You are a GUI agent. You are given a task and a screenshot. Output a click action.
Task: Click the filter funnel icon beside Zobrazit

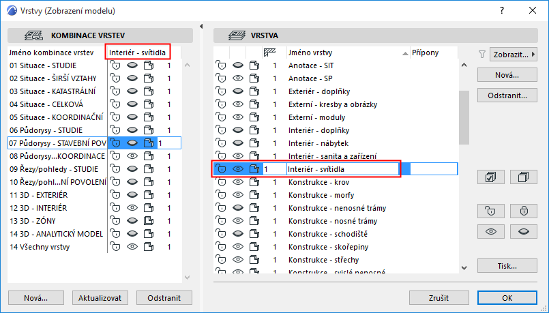[481, 54]
